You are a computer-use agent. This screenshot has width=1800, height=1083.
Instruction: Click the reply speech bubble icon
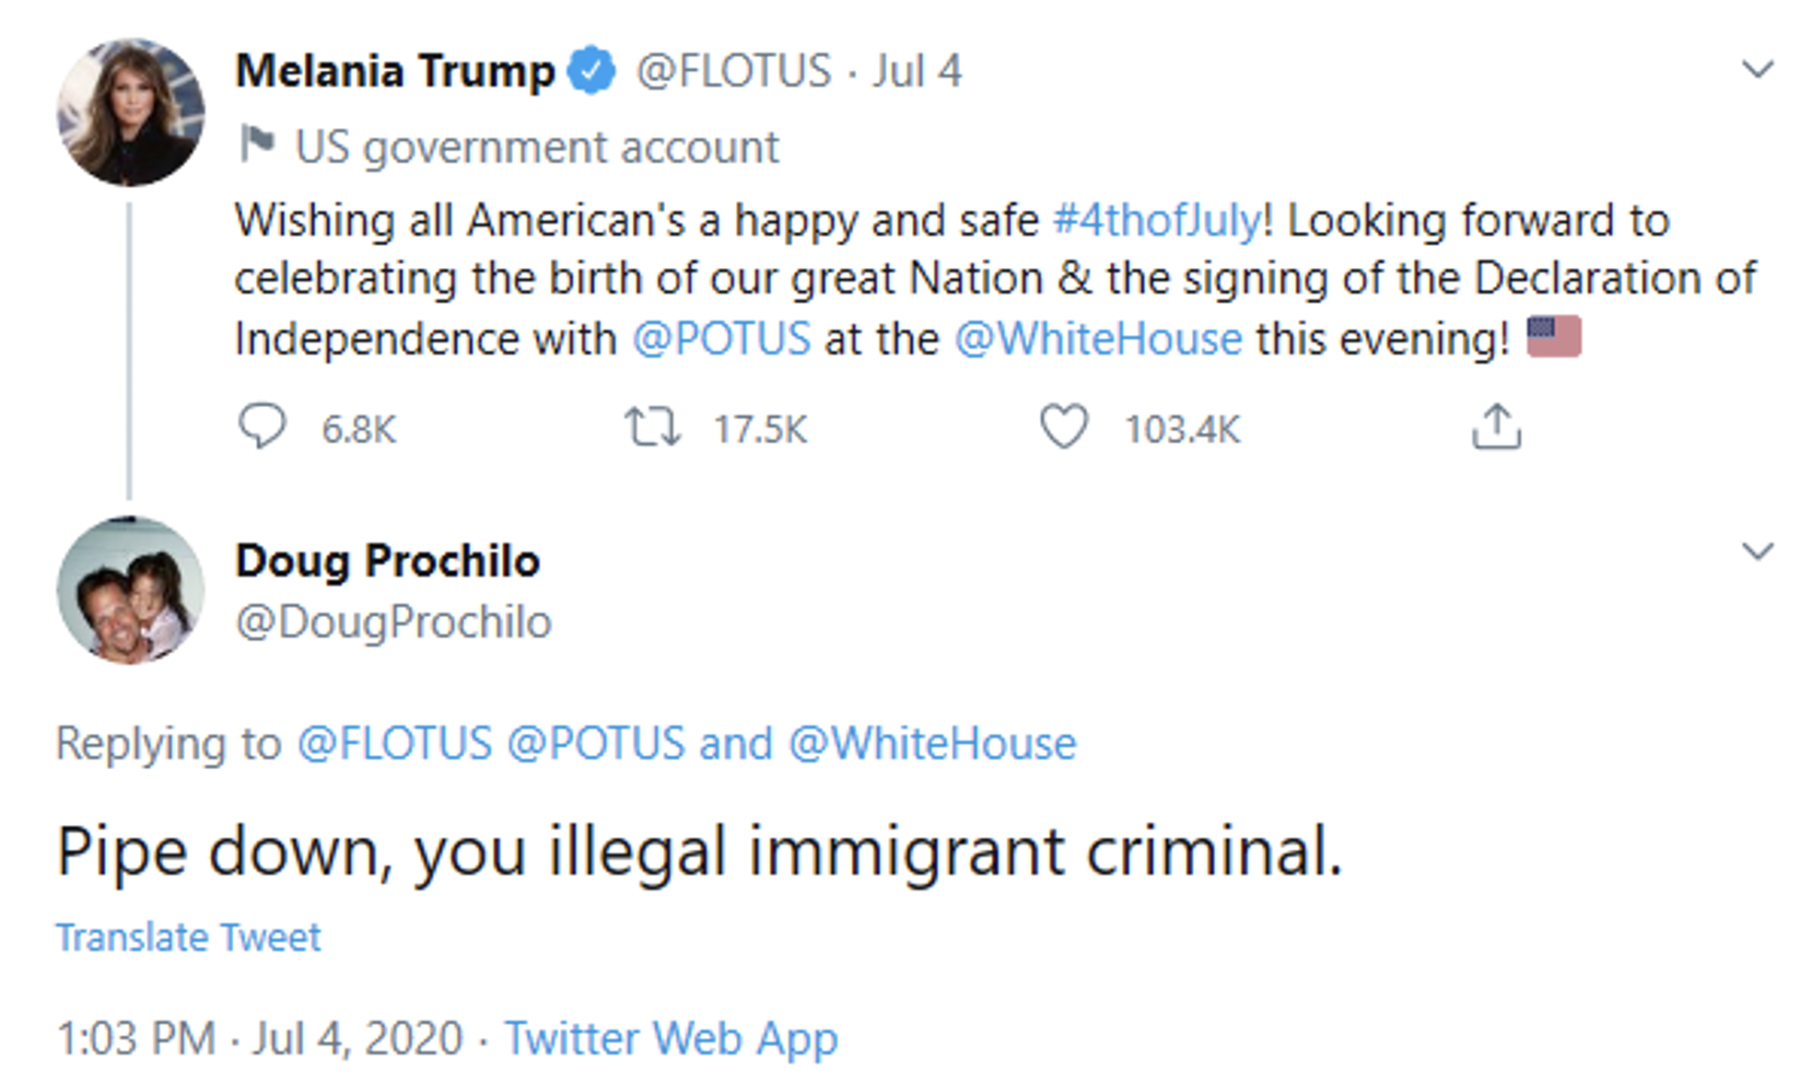pos(262,427)
